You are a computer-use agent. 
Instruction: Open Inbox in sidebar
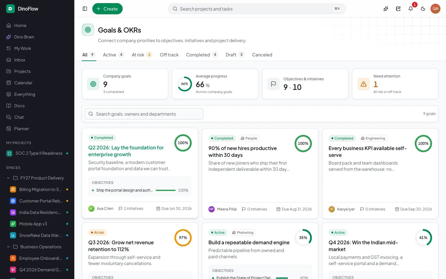click(37, 60)
